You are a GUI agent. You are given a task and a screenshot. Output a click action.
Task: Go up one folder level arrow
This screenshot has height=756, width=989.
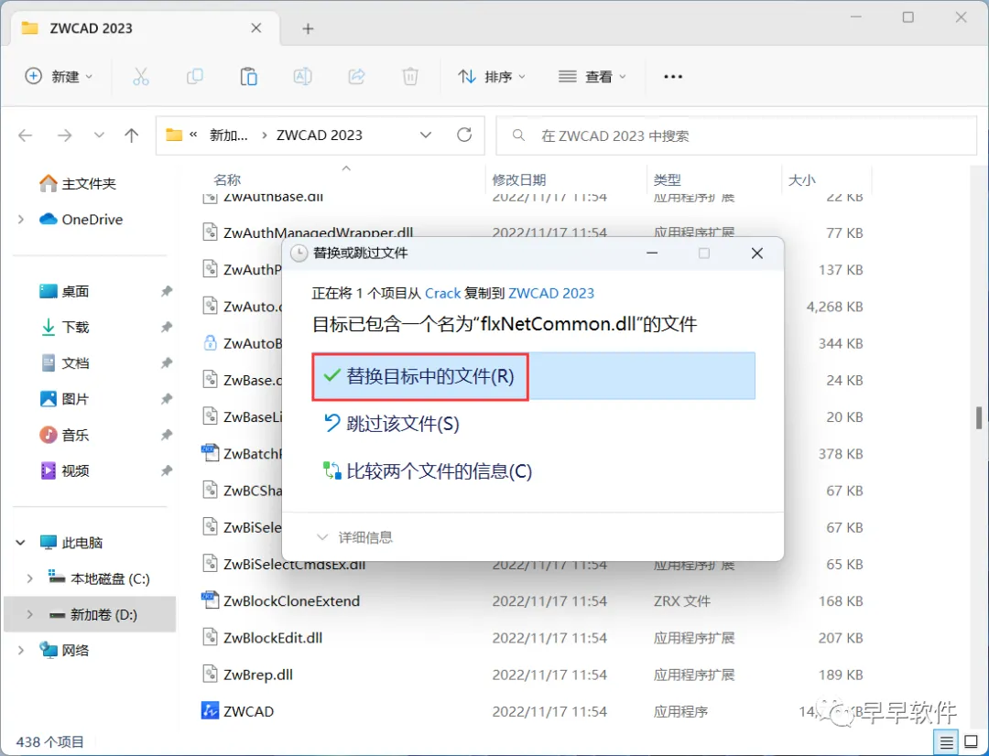coord(131,135)
